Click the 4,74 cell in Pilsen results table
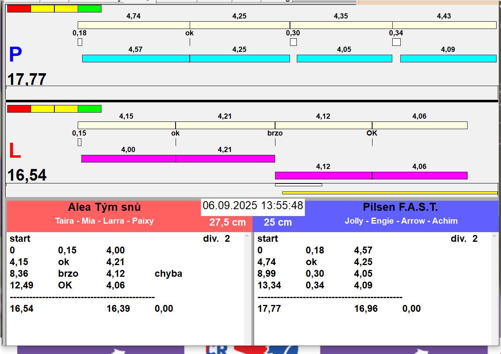Image resolution: width=501 pixels, height=354 pixels. click(x=267, y=262)
